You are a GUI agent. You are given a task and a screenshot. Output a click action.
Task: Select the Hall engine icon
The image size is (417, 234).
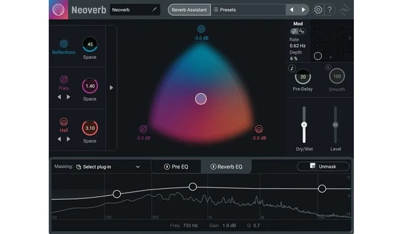click(64, 122)
